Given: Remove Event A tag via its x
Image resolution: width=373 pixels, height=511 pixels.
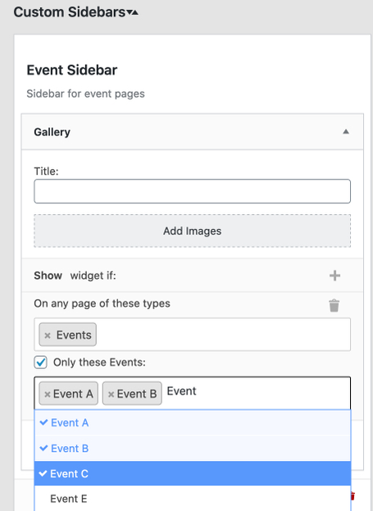Looking at the screenshot, I should click(48, 395).
